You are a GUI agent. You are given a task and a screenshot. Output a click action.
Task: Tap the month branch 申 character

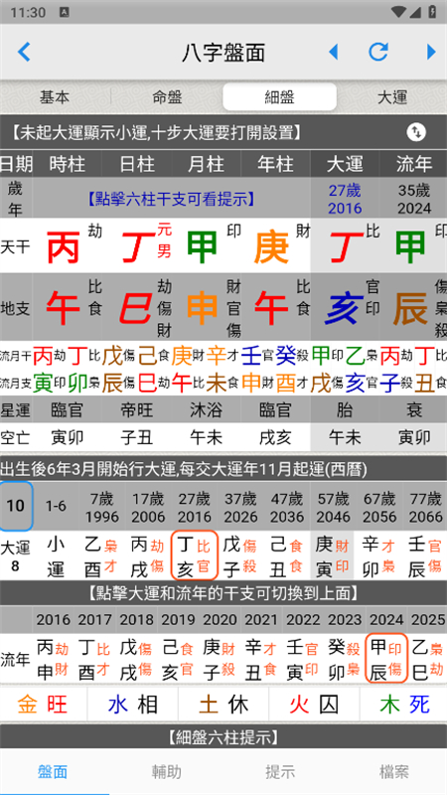click(x=203, y=308)
